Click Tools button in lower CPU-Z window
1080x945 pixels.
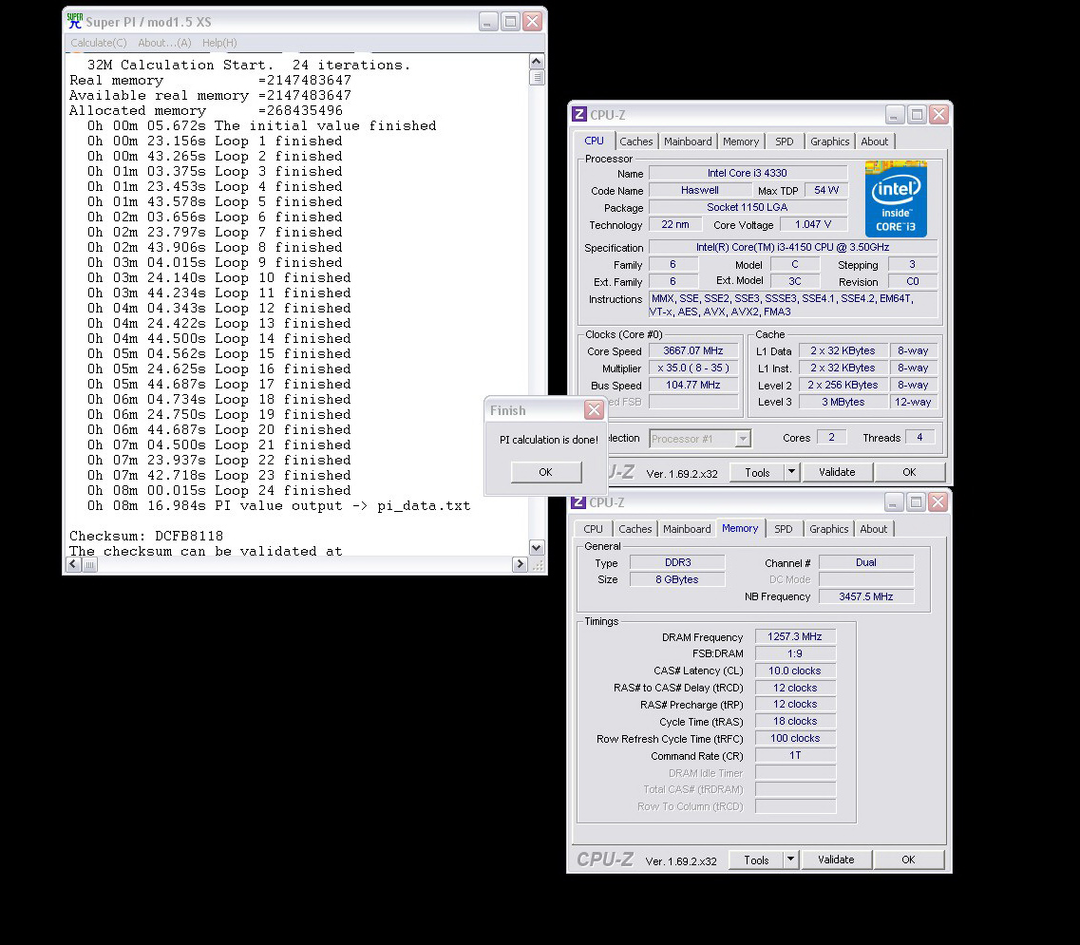point(756,860)
